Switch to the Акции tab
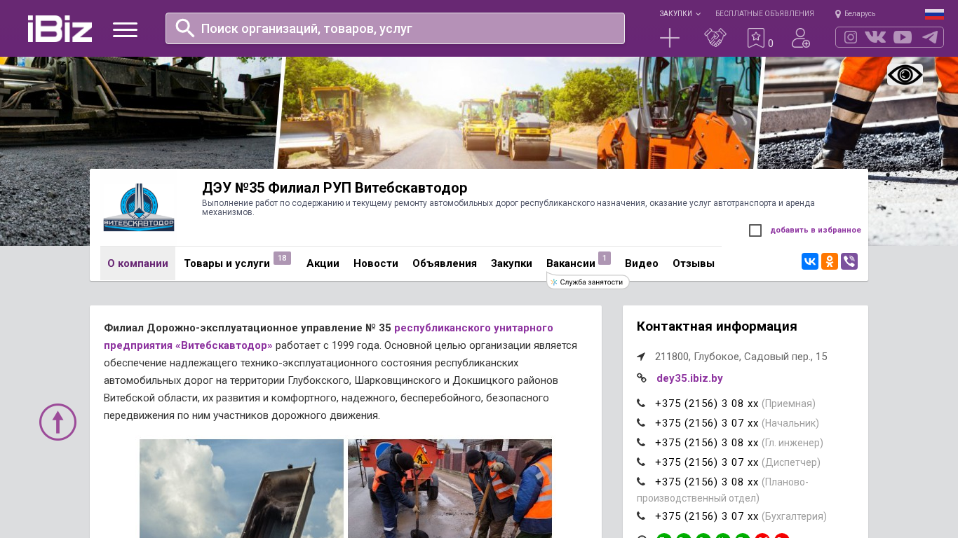 coord(323,263)
